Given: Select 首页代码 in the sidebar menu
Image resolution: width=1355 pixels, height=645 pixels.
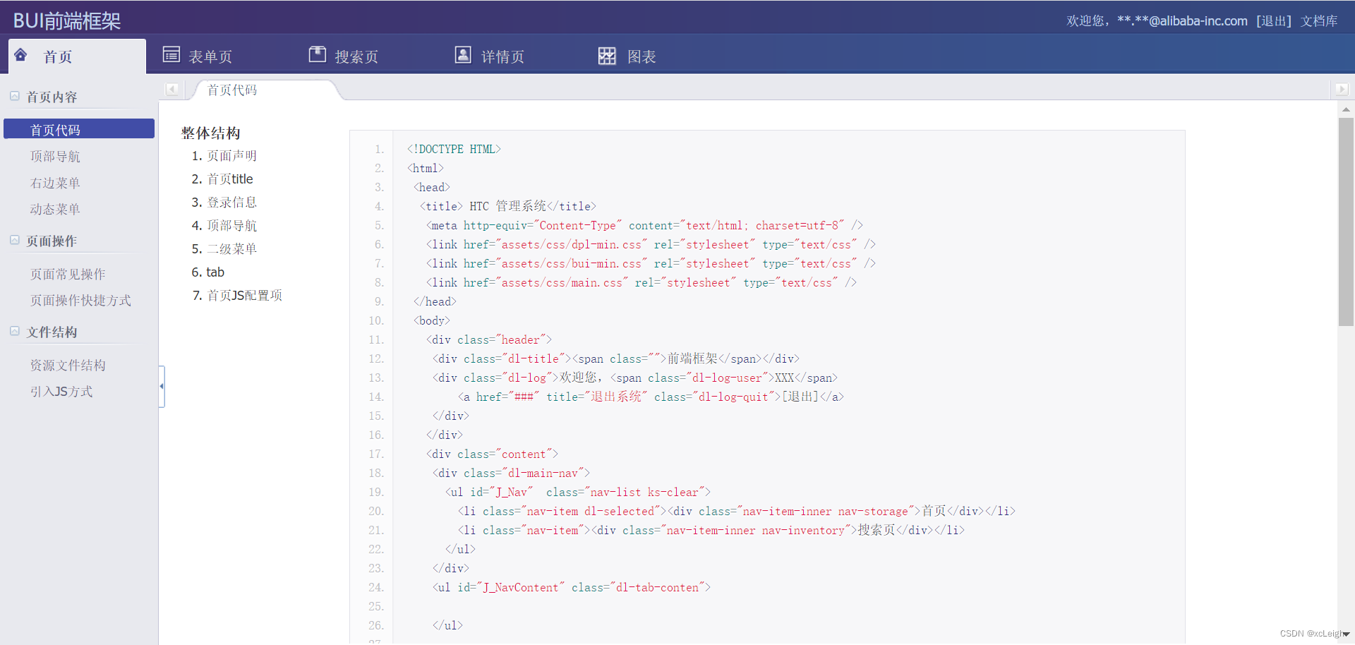Looking at the screenshot, I should (x=79, y=129).
